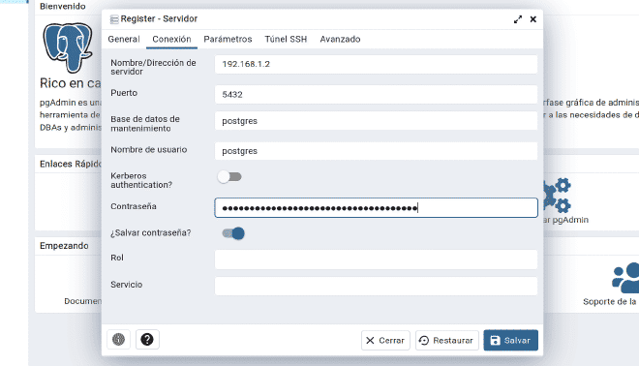Click the Enlaces Rápidos heading

pyautogui.click(x=71, y=164)
